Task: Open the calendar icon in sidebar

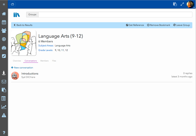Action: [x=4, y=22]
